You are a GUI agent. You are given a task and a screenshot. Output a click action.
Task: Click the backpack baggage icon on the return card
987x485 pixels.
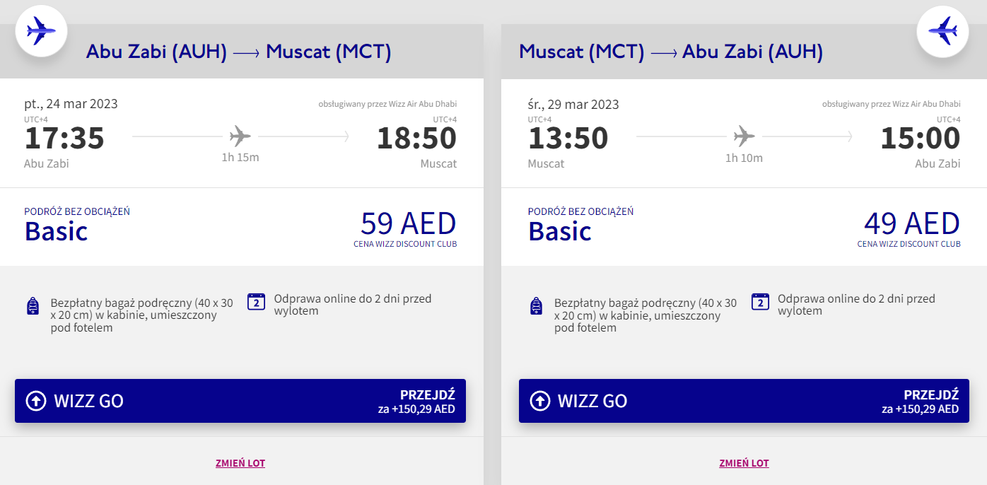pos(536,306)
